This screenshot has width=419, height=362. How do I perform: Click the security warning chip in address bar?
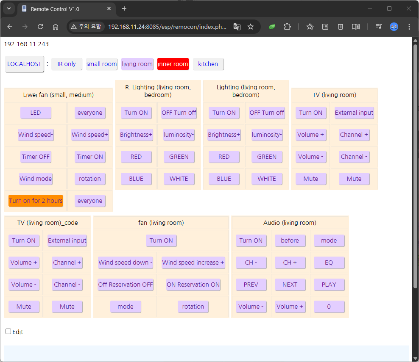pos(86,27)
